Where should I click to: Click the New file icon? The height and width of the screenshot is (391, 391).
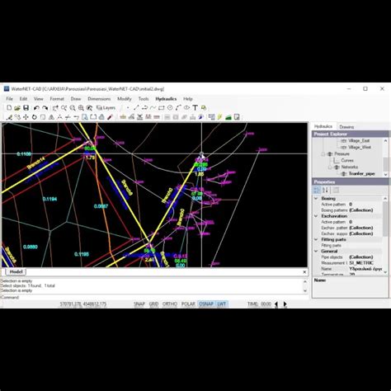(x=9, y=108)
